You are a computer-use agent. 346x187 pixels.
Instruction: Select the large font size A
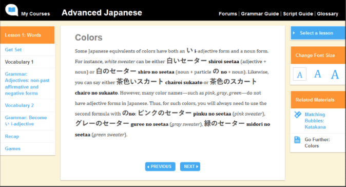pos(335,74)
